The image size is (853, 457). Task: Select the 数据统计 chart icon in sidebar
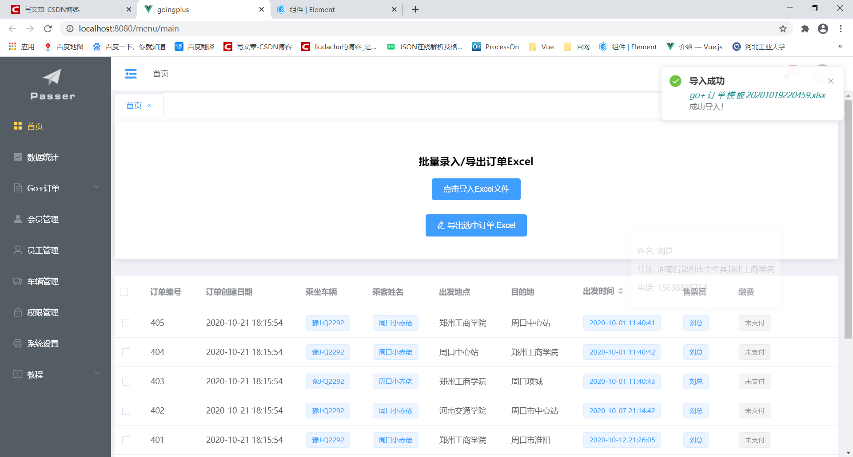18,157
